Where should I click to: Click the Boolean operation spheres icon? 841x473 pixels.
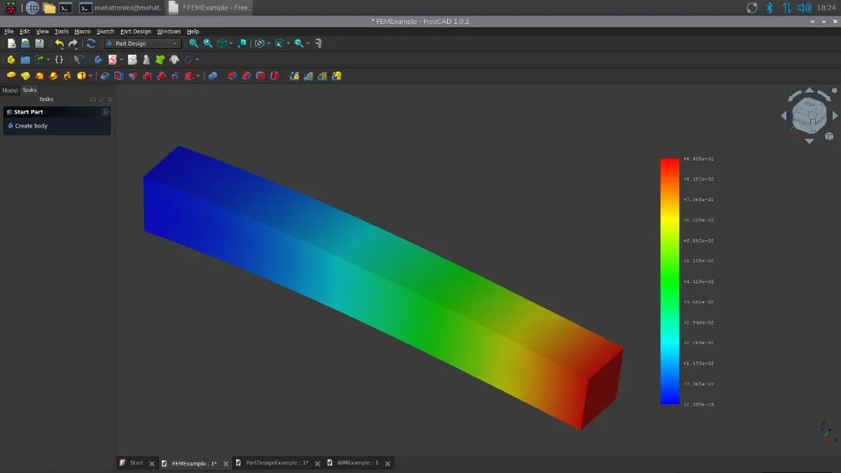(212, 76)
